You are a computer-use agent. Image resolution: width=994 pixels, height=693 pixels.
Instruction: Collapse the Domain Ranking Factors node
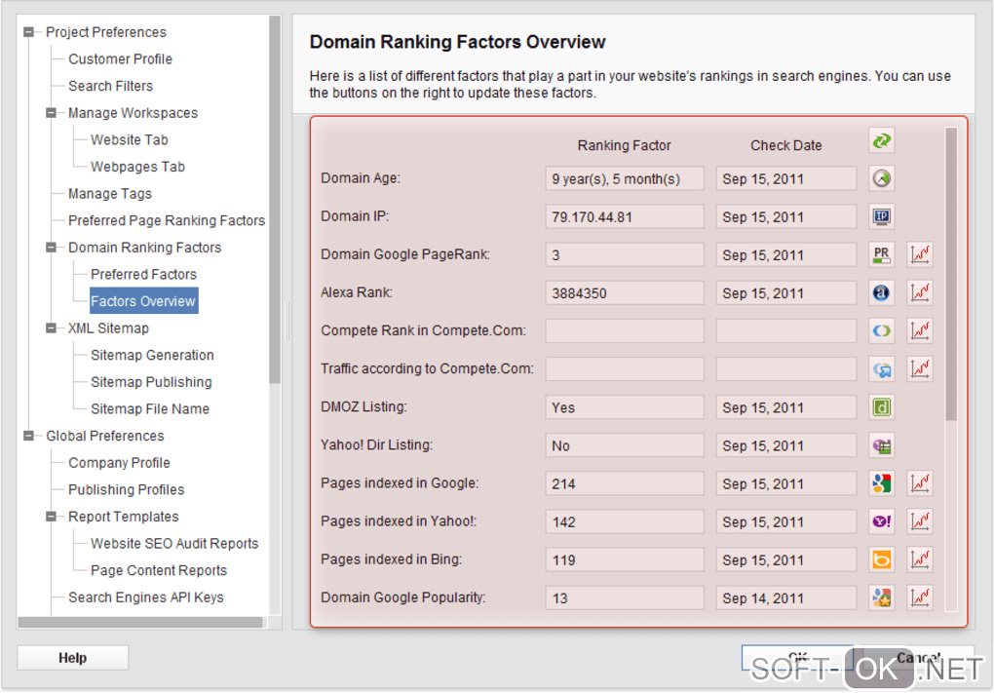pyautogui.click(x=52, y=248)
